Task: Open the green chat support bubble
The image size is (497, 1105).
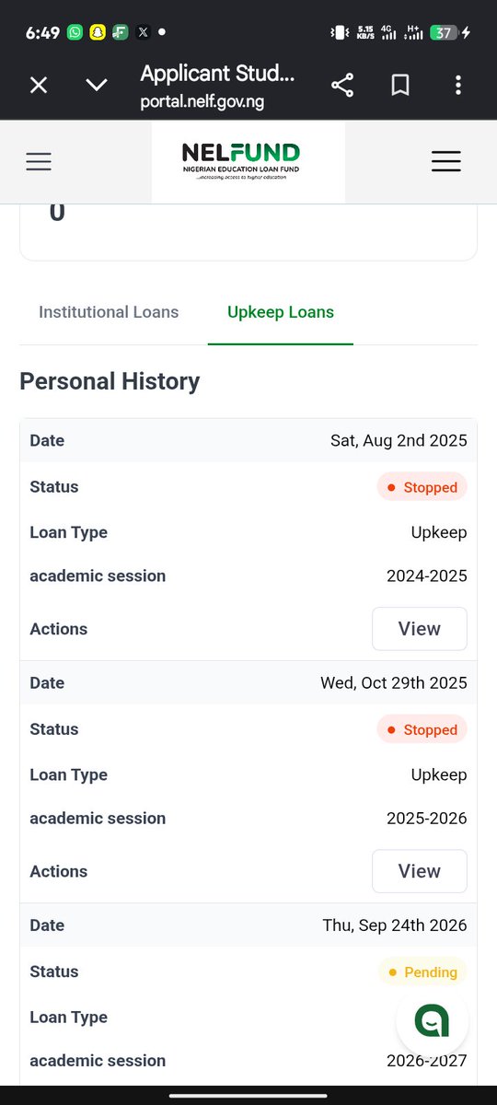Action: (433, 1020)
